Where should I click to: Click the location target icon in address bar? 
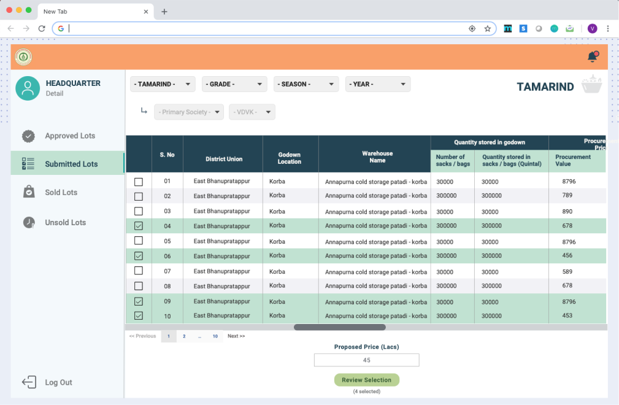pyautogui.click(x=472, y=28)
